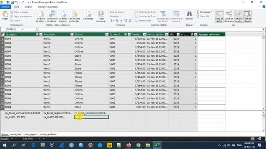Click the Undo arrow in title bar
This screenshot has width=266, height=149.
coord(17,2)
